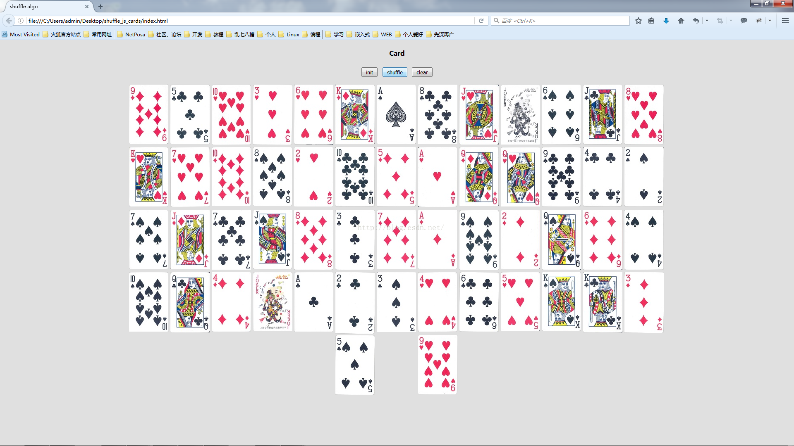Click the shuffle button
The image size is (794, 446).
pyautogui.click(x=395, y=72)
